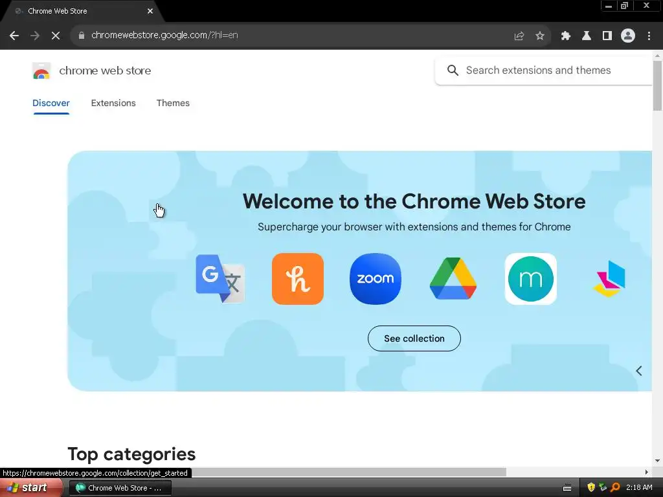Click the magnifier tray icon

pos(615,487)
